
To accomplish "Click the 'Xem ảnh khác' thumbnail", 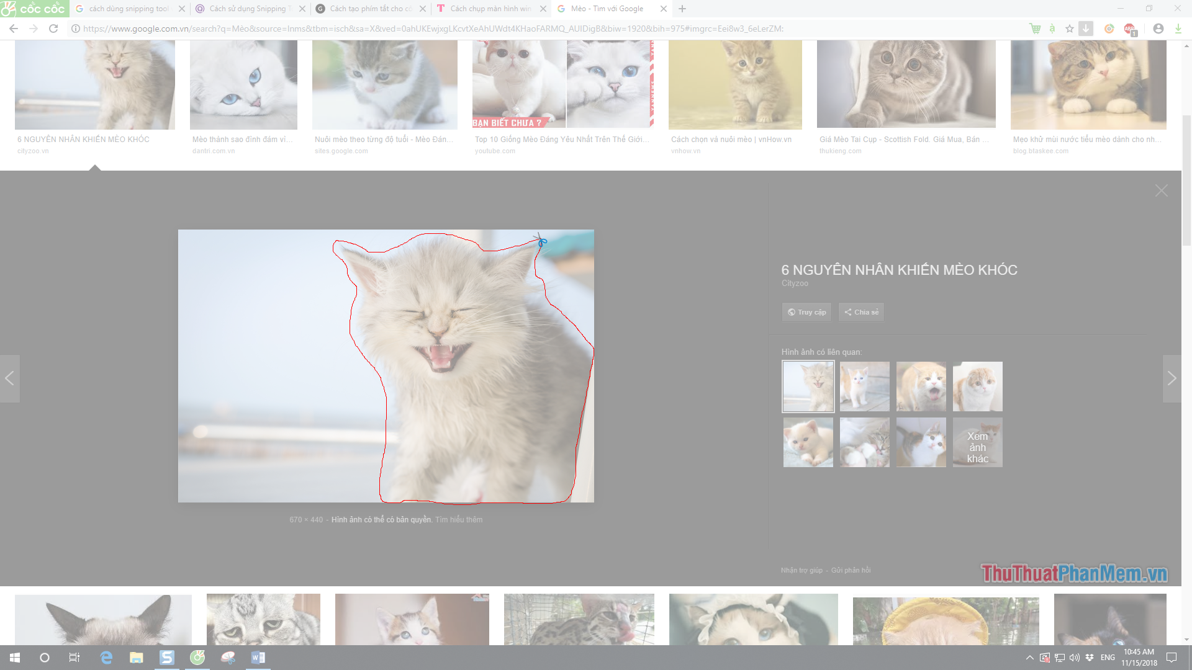I will 977,442.
